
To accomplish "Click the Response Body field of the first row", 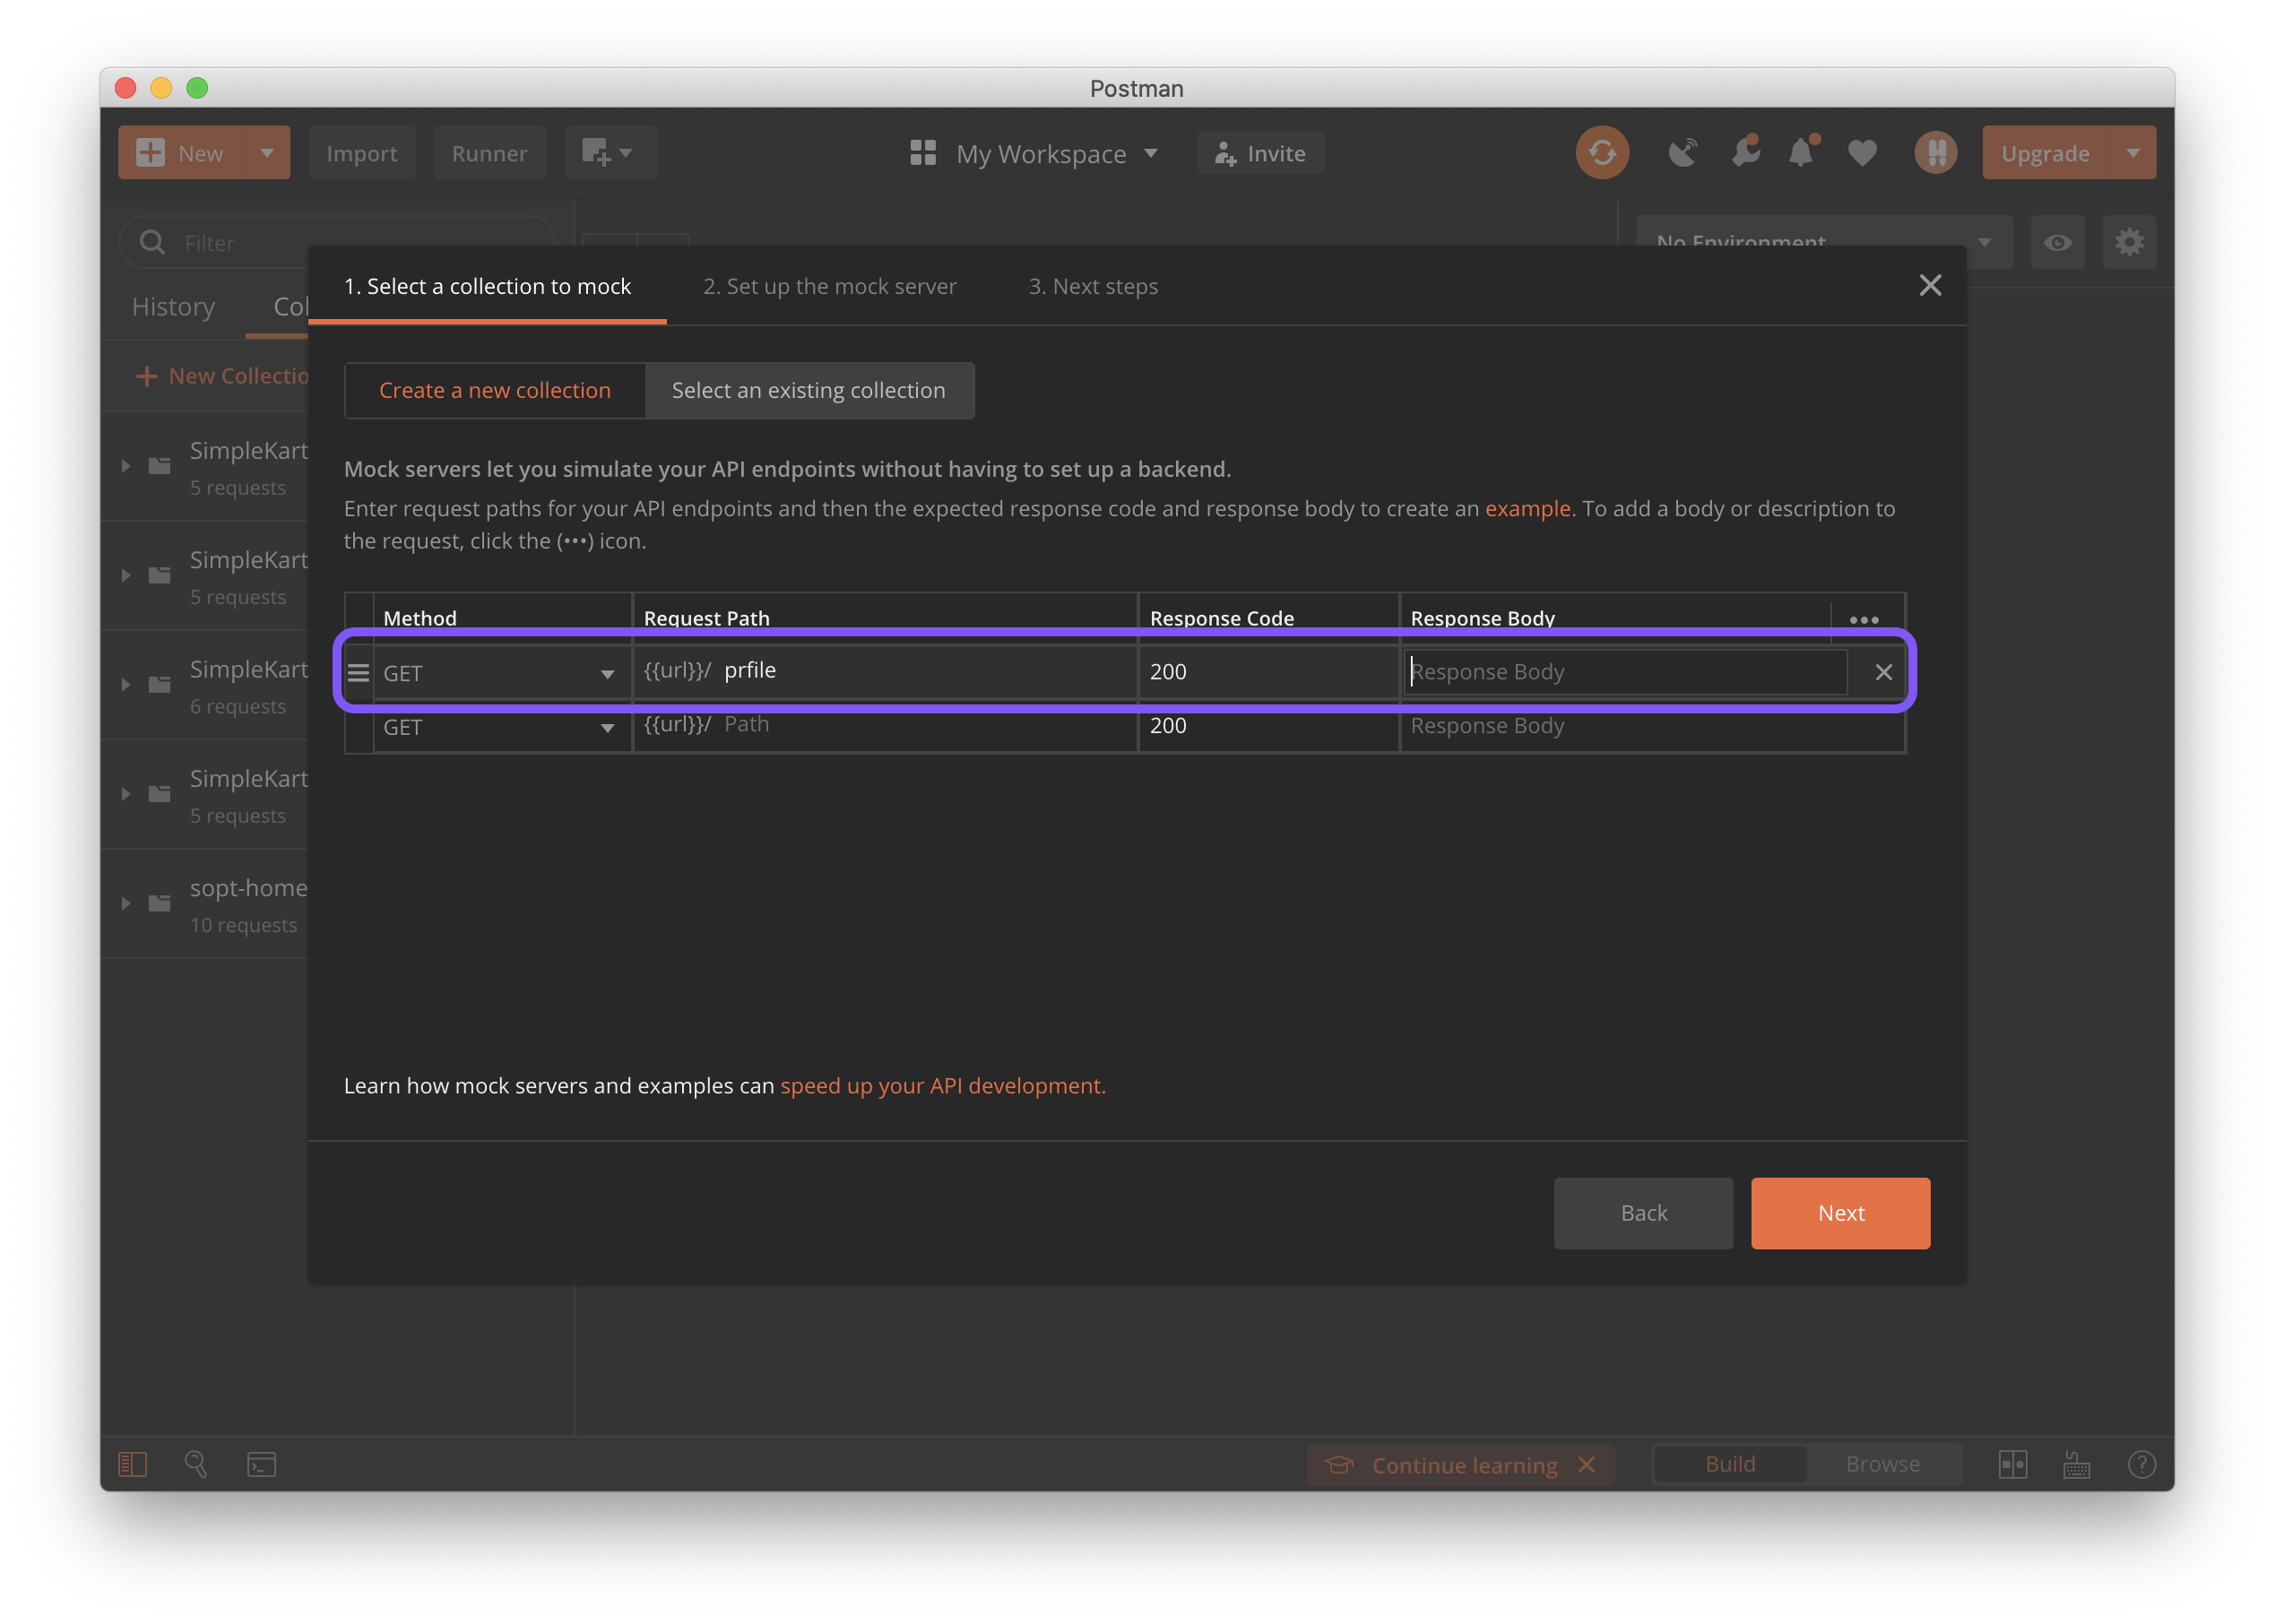I will (x=1624, y=672).
